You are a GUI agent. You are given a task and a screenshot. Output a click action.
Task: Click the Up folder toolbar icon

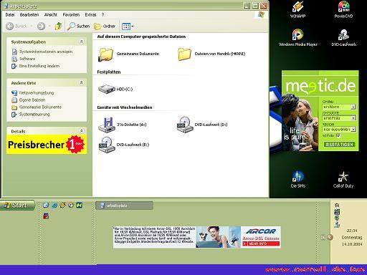pos(58,26)
